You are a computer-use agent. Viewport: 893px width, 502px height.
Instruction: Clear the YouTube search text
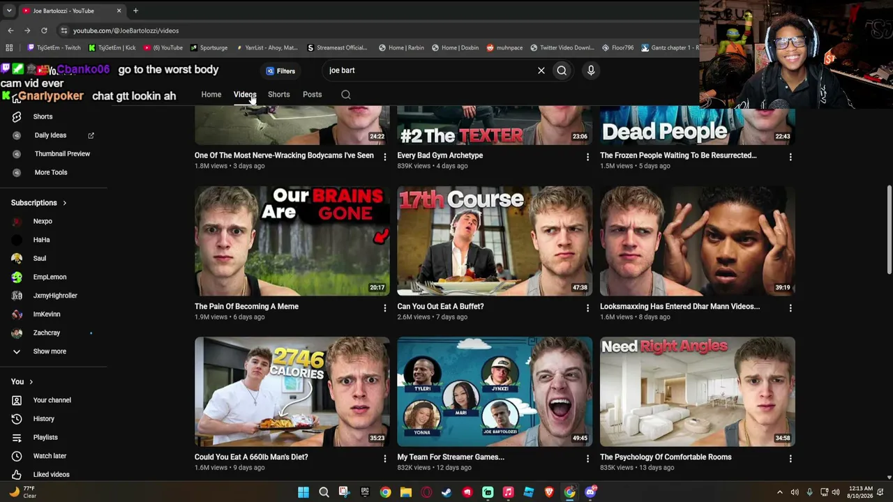pyautogui.click(x=541, y=70)
